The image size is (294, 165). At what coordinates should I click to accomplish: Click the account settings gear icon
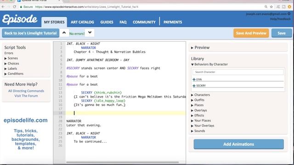pos(289,14)
